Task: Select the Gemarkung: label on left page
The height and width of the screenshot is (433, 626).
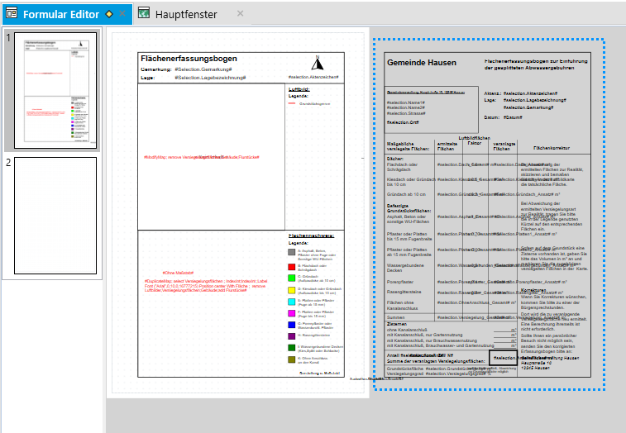Action: (155, 69)
